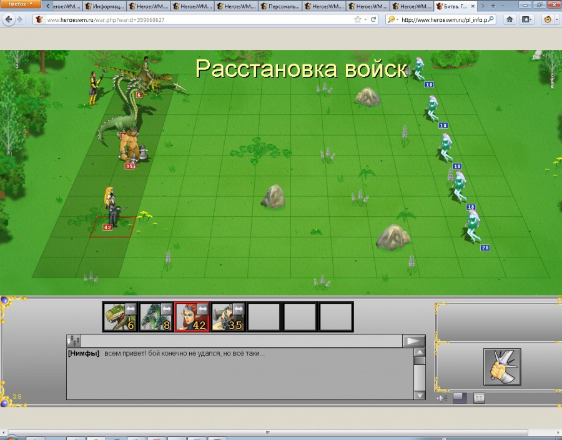The height and width of the screenshot is (440, 562).
Task: Go to the browser home page
Action: pyautogui.click(x=510, y=19)
